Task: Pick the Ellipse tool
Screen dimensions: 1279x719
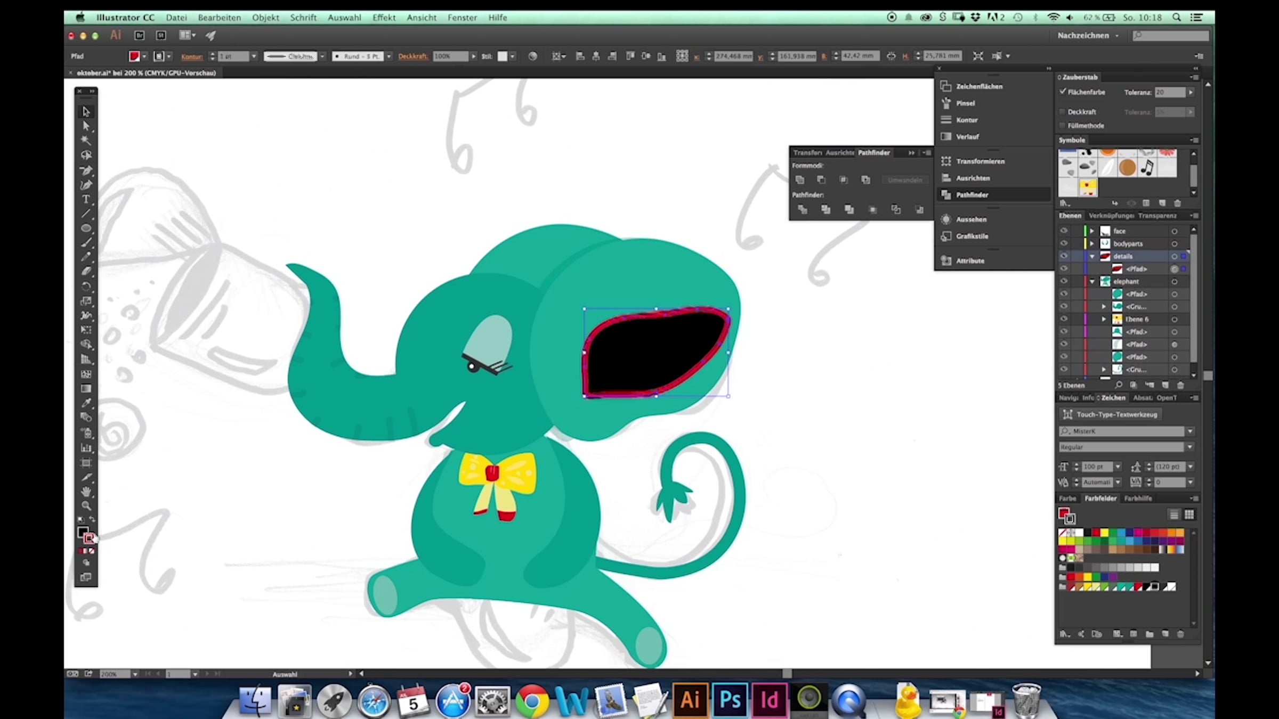Action: click(86, 228)
